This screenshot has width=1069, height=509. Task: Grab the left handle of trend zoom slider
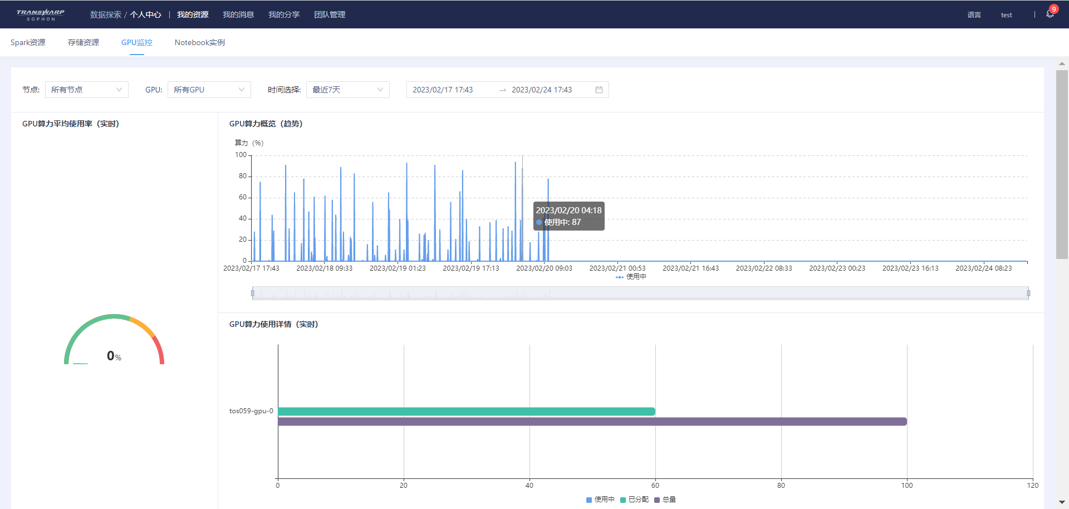[253, 293]
